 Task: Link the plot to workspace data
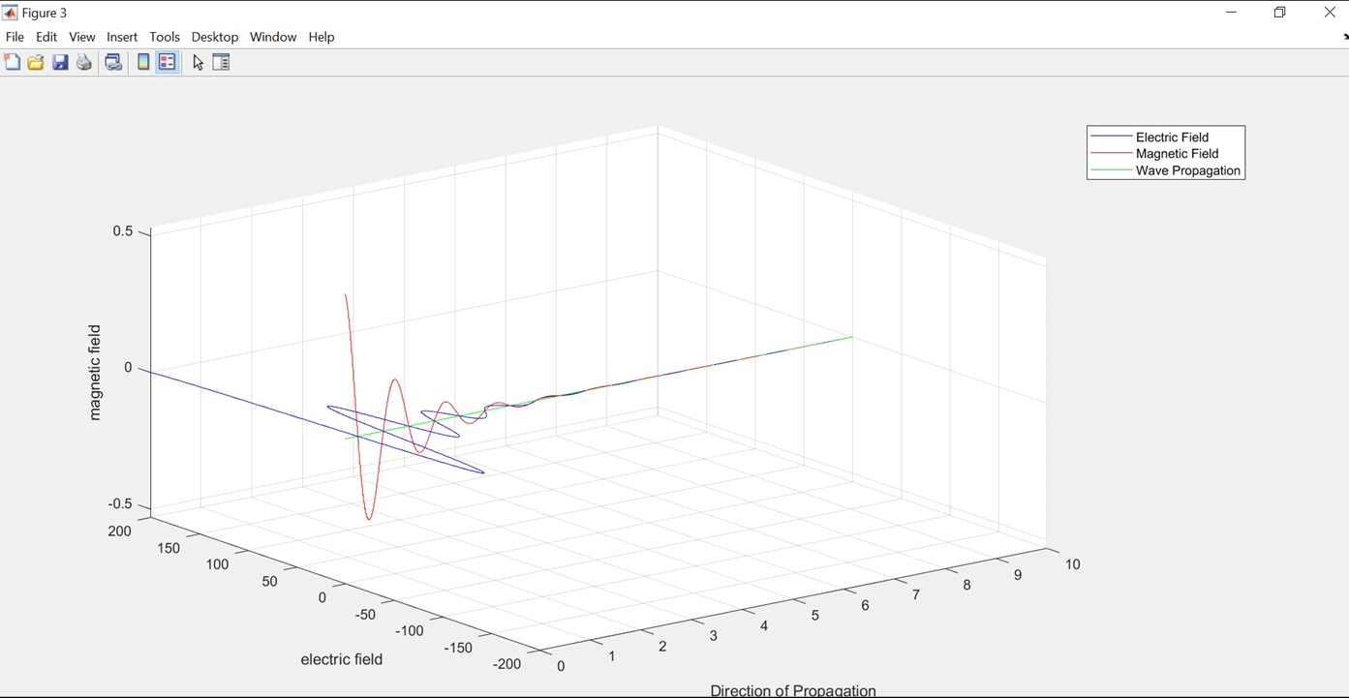(x=113, y=61)
